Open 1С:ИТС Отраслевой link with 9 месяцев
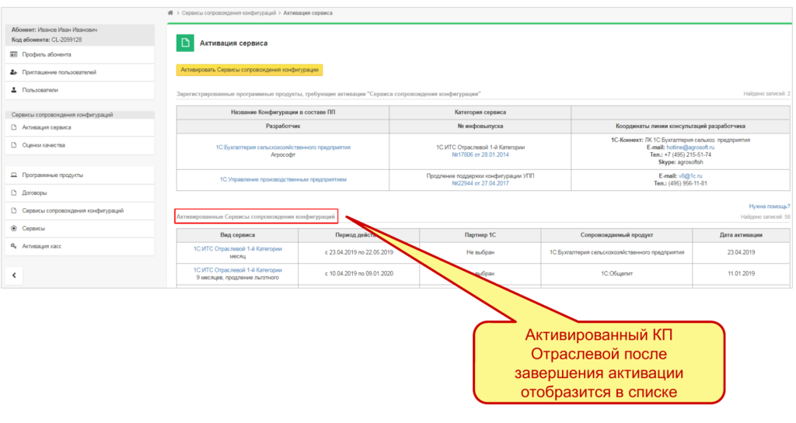This screenshot has height=423, width=796. (x=237, y=270)
